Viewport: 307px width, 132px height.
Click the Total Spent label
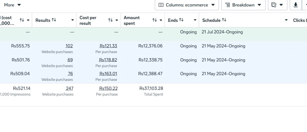click(x=153, y=94)
